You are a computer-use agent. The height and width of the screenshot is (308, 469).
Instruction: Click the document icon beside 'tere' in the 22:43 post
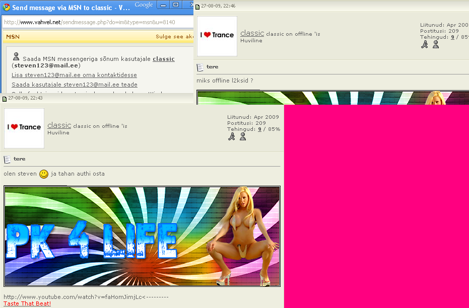8,159
